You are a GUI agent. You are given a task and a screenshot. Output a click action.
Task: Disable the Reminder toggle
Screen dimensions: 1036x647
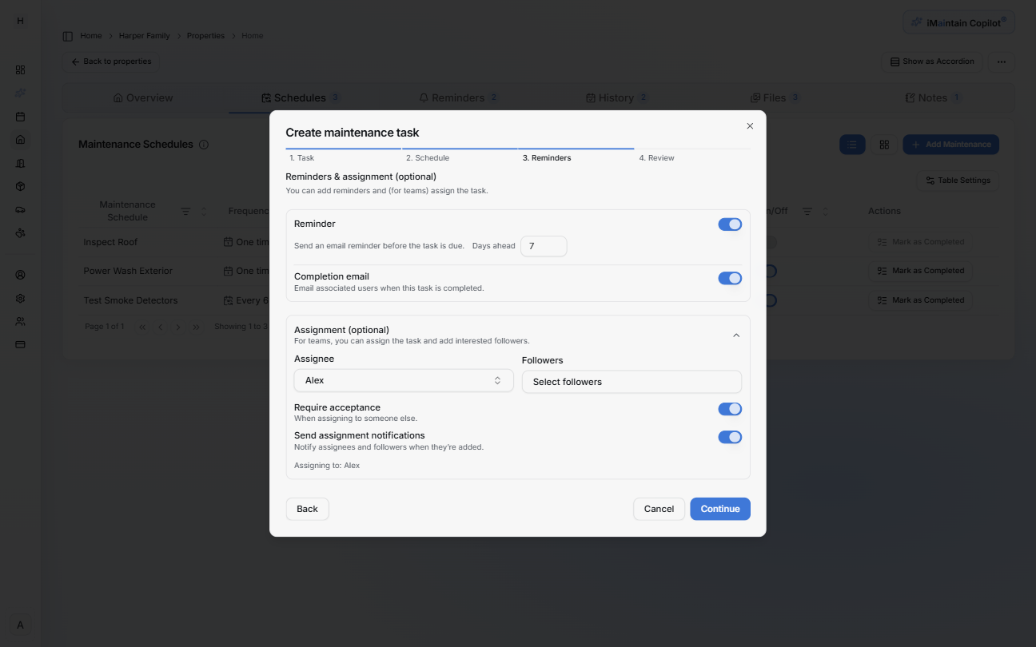tap(730, 224)
